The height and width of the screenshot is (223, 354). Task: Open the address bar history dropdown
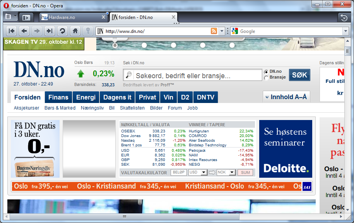click(222, 31)
